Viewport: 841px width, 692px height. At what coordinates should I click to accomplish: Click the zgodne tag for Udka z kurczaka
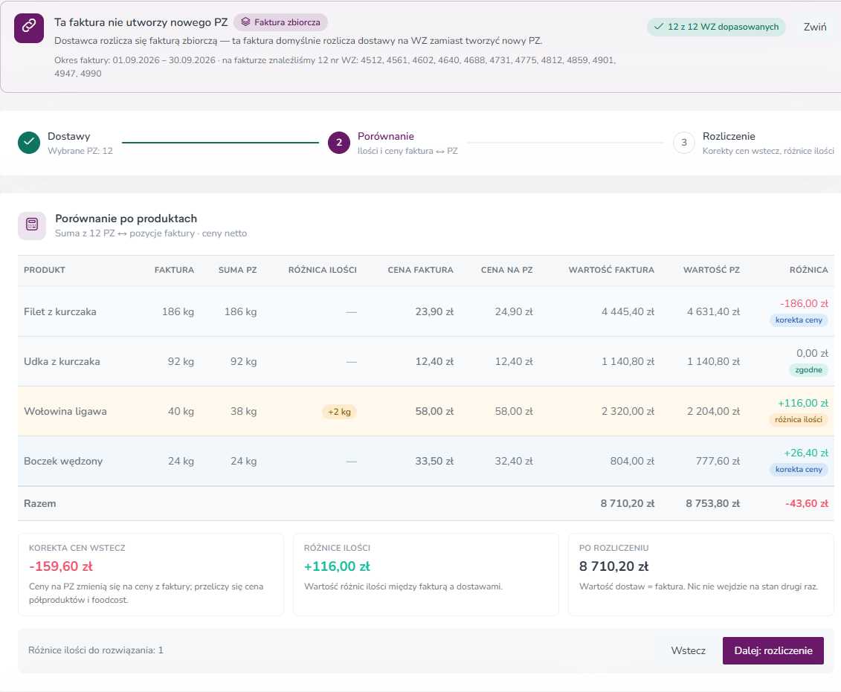click(808, 370)
